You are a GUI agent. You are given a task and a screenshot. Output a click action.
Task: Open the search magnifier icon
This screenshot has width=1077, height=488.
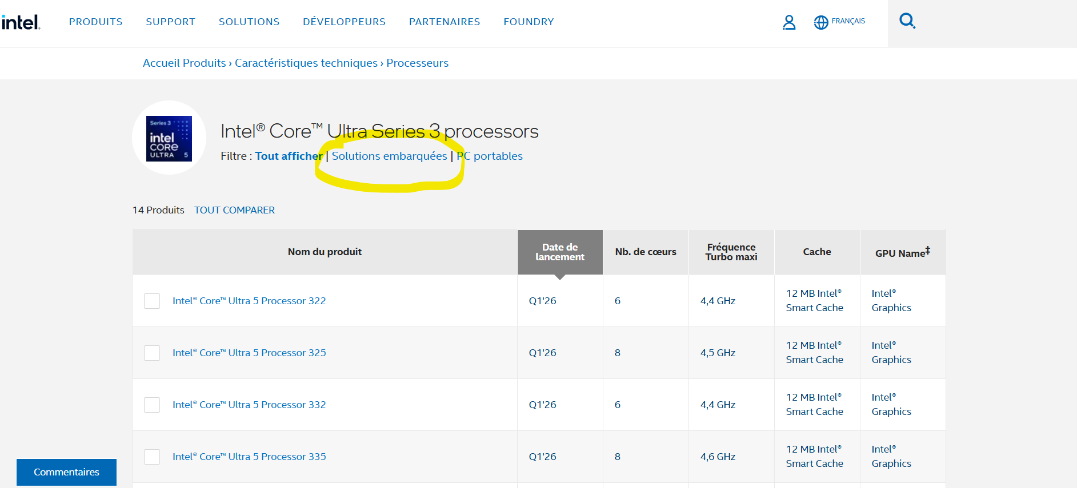(907, 21)
